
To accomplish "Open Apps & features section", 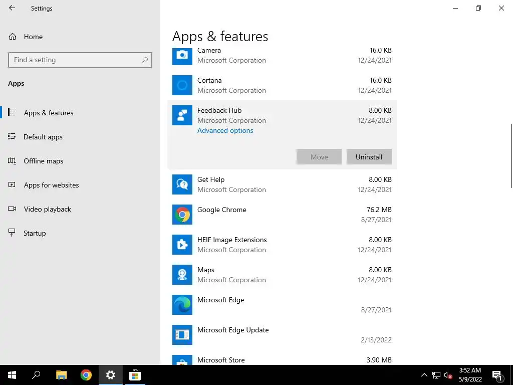I will 80,113.
